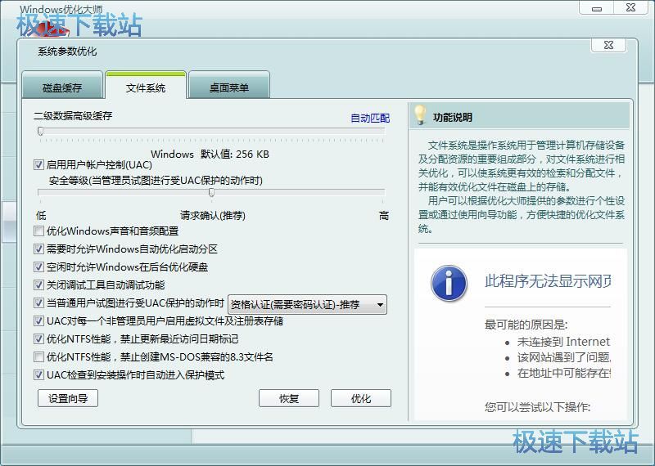Open the 资格认证(需要密码认证)-推荐 dropdown
Screen dimensions: 655x466
(308, 305)
